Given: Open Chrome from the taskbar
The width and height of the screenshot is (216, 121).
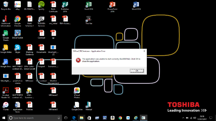Looking at the screenshot, I should click(x=120, y=118).
